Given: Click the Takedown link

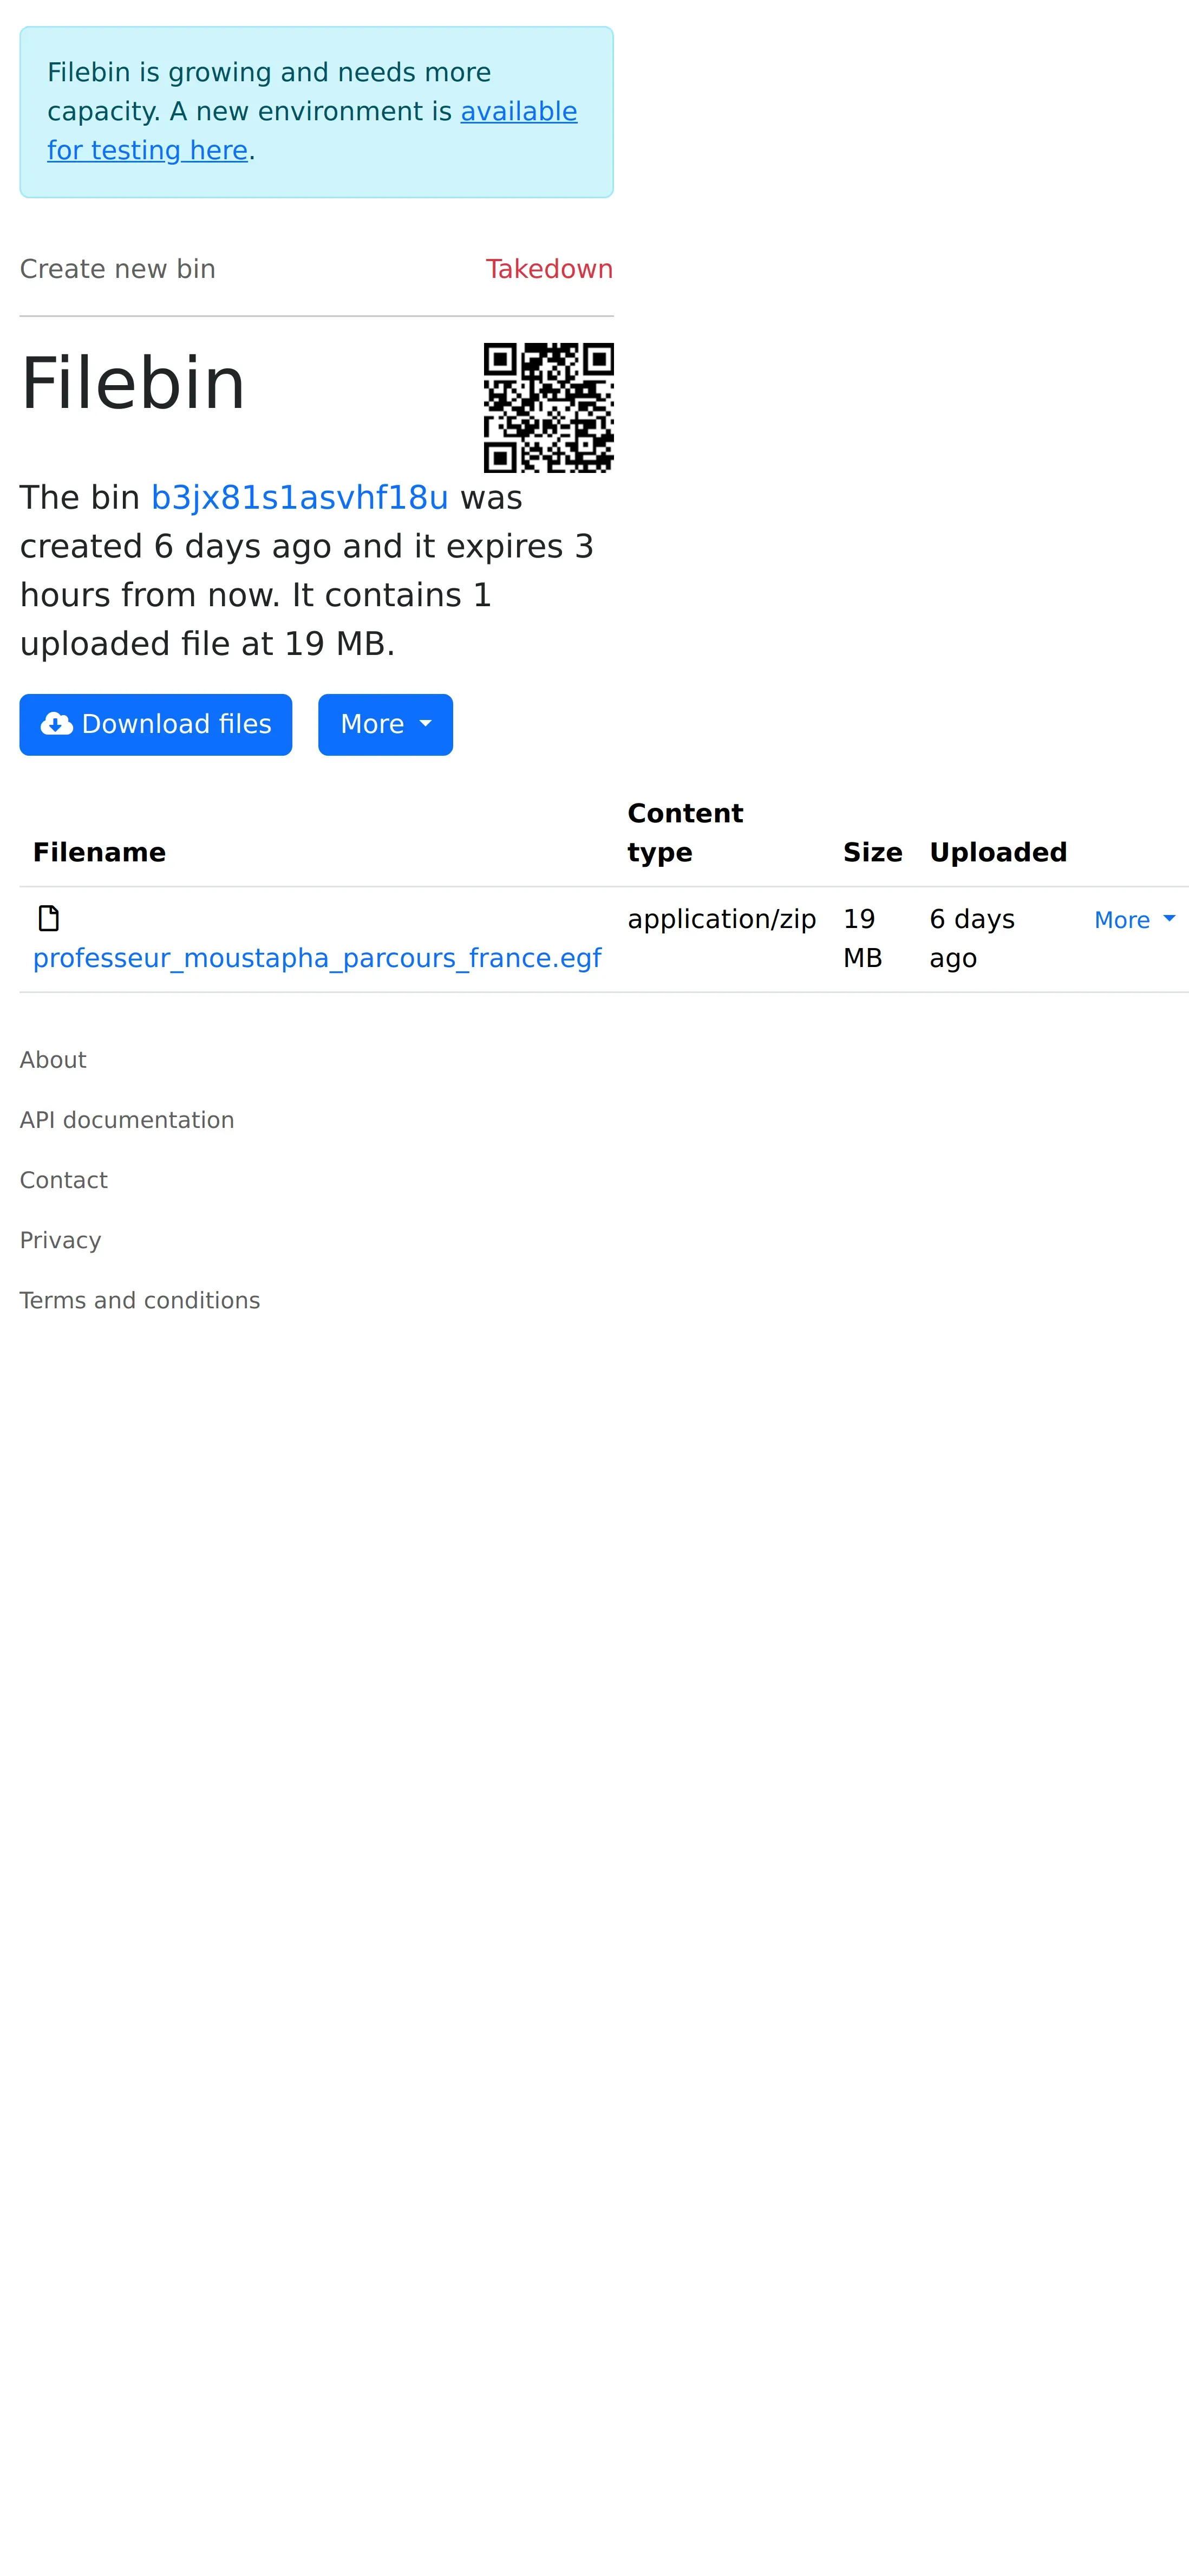Looking at the screenshot, I should coord(548,269).
